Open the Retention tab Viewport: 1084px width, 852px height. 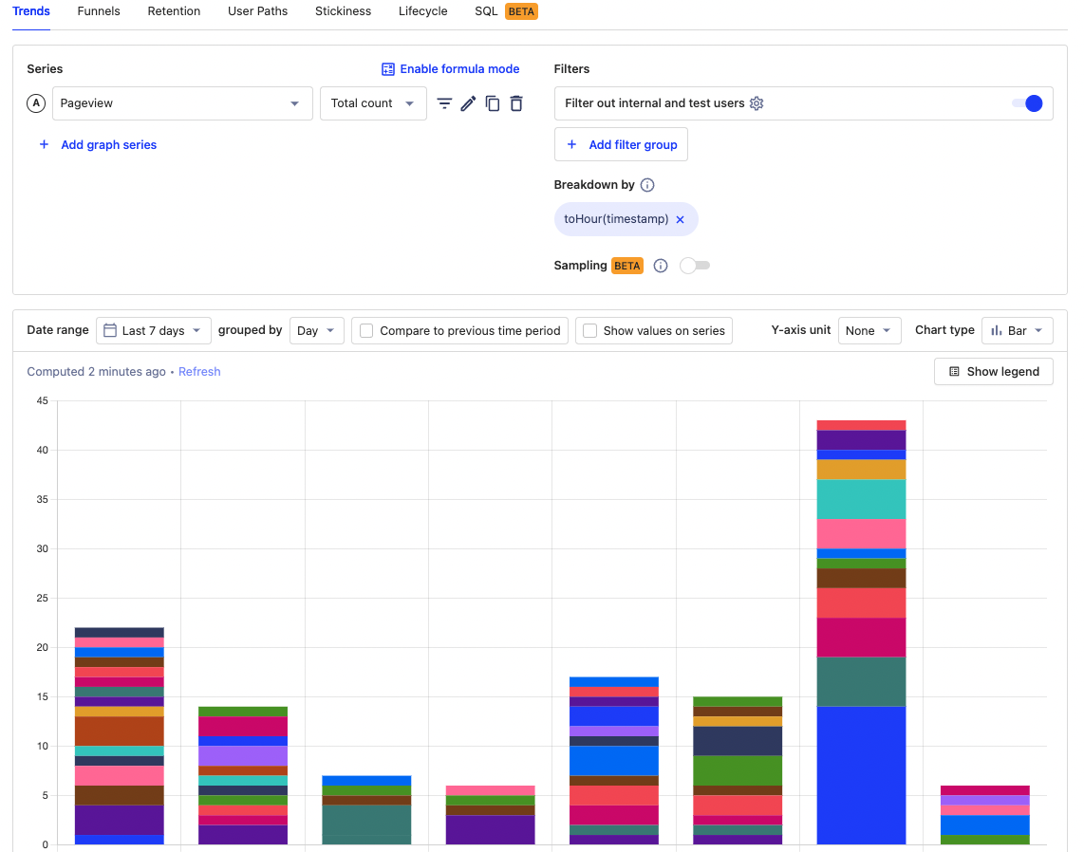coord(174,11)
